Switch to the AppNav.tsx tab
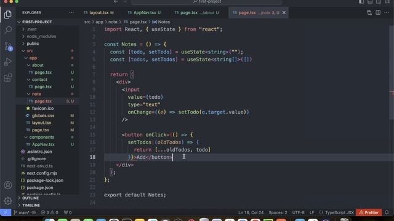This screenshot has width=394, height=221. click(144, 12)
